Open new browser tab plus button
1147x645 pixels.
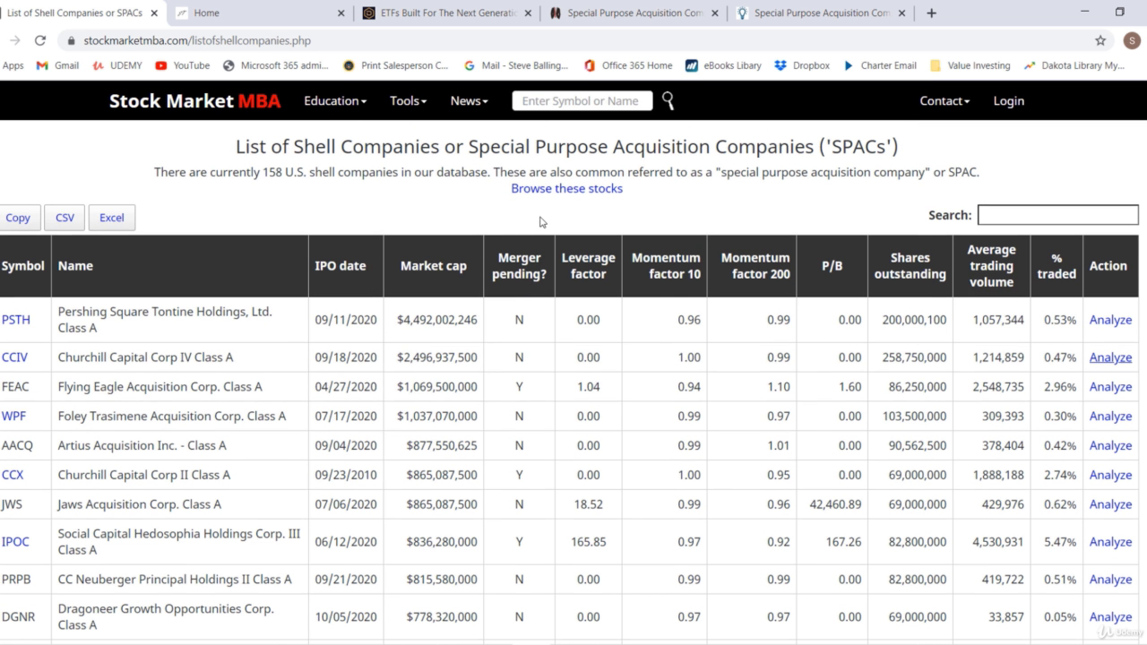[931, 13]
